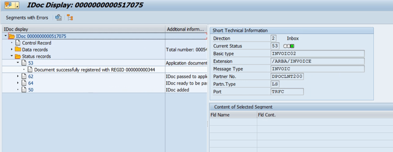Select the Status records folder icon
This screenshot has height=152, width=393.
click(18, 56)
